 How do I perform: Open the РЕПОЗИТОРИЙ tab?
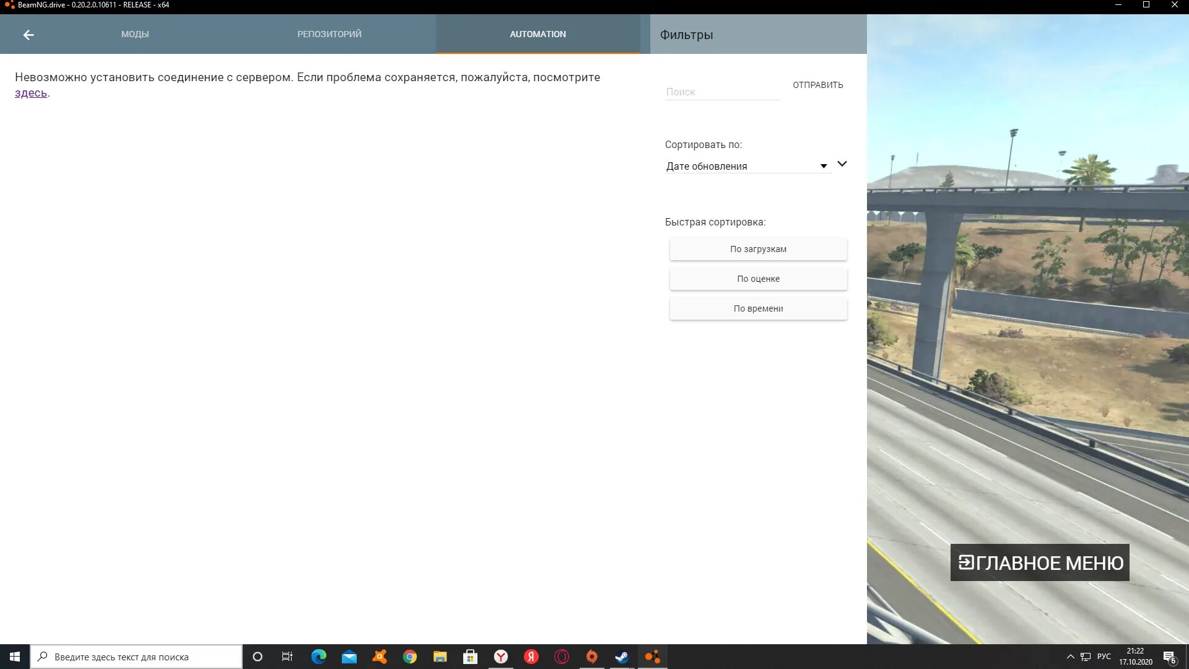click(329, 34)
